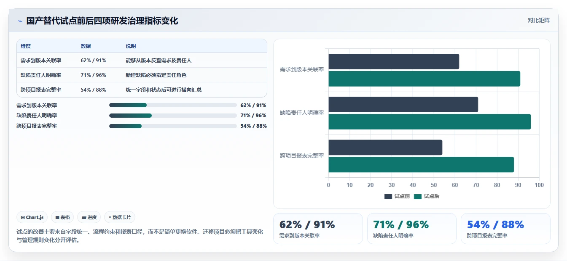Screen dimensions: 567x261
Task: Click the x-axis tick label 100
Action: pos(539,185)
